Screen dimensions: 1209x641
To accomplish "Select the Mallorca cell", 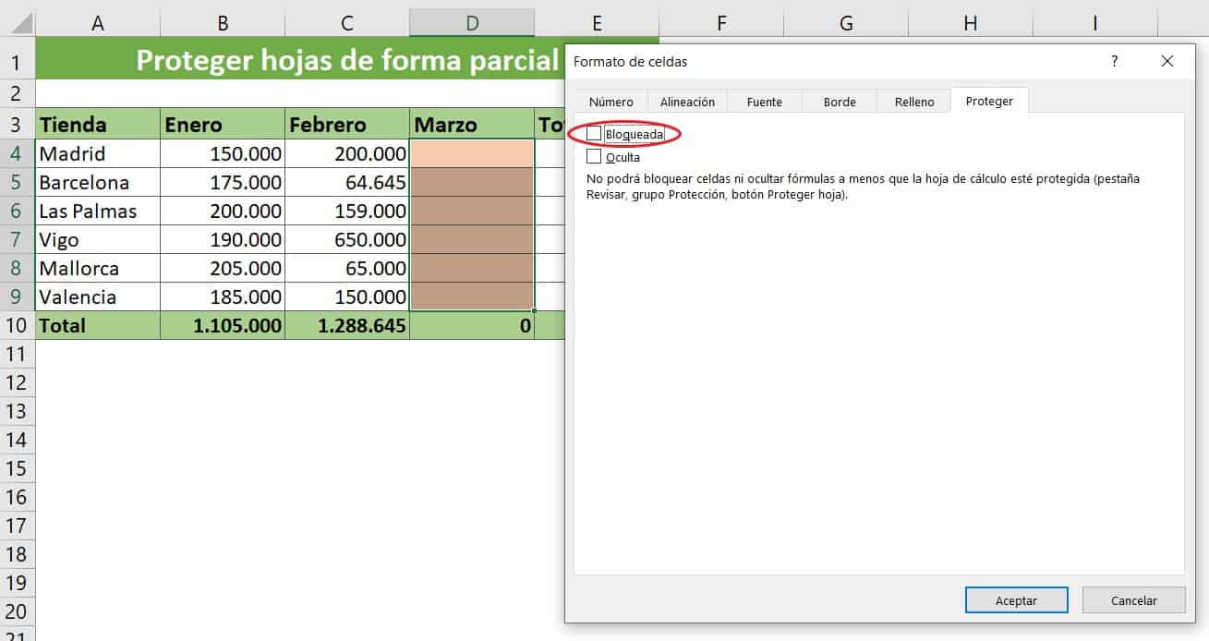I will tap(97, 268).
